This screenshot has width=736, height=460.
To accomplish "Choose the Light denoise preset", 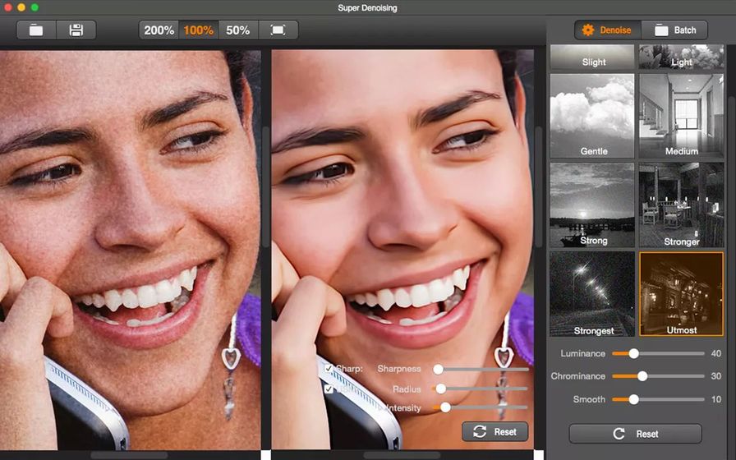I will click(681, 57).
